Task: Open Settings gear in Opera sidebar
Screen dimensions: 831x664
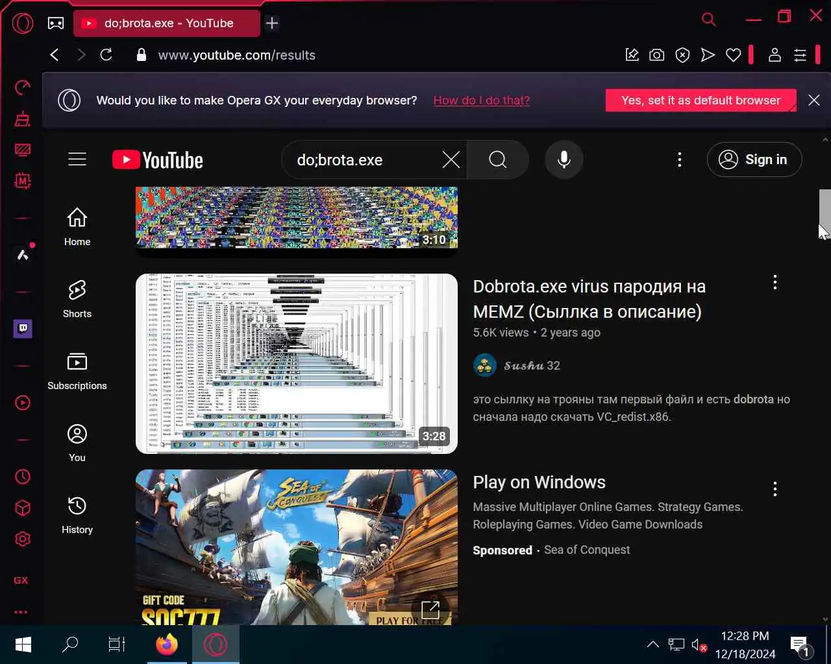Action: 23,539
